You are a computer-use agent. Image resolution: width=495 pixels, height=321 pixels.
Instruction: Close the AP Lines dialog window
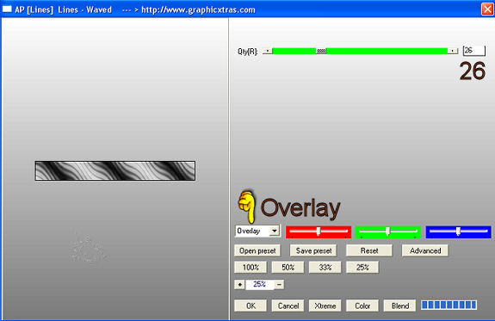(x=487, y=9)
